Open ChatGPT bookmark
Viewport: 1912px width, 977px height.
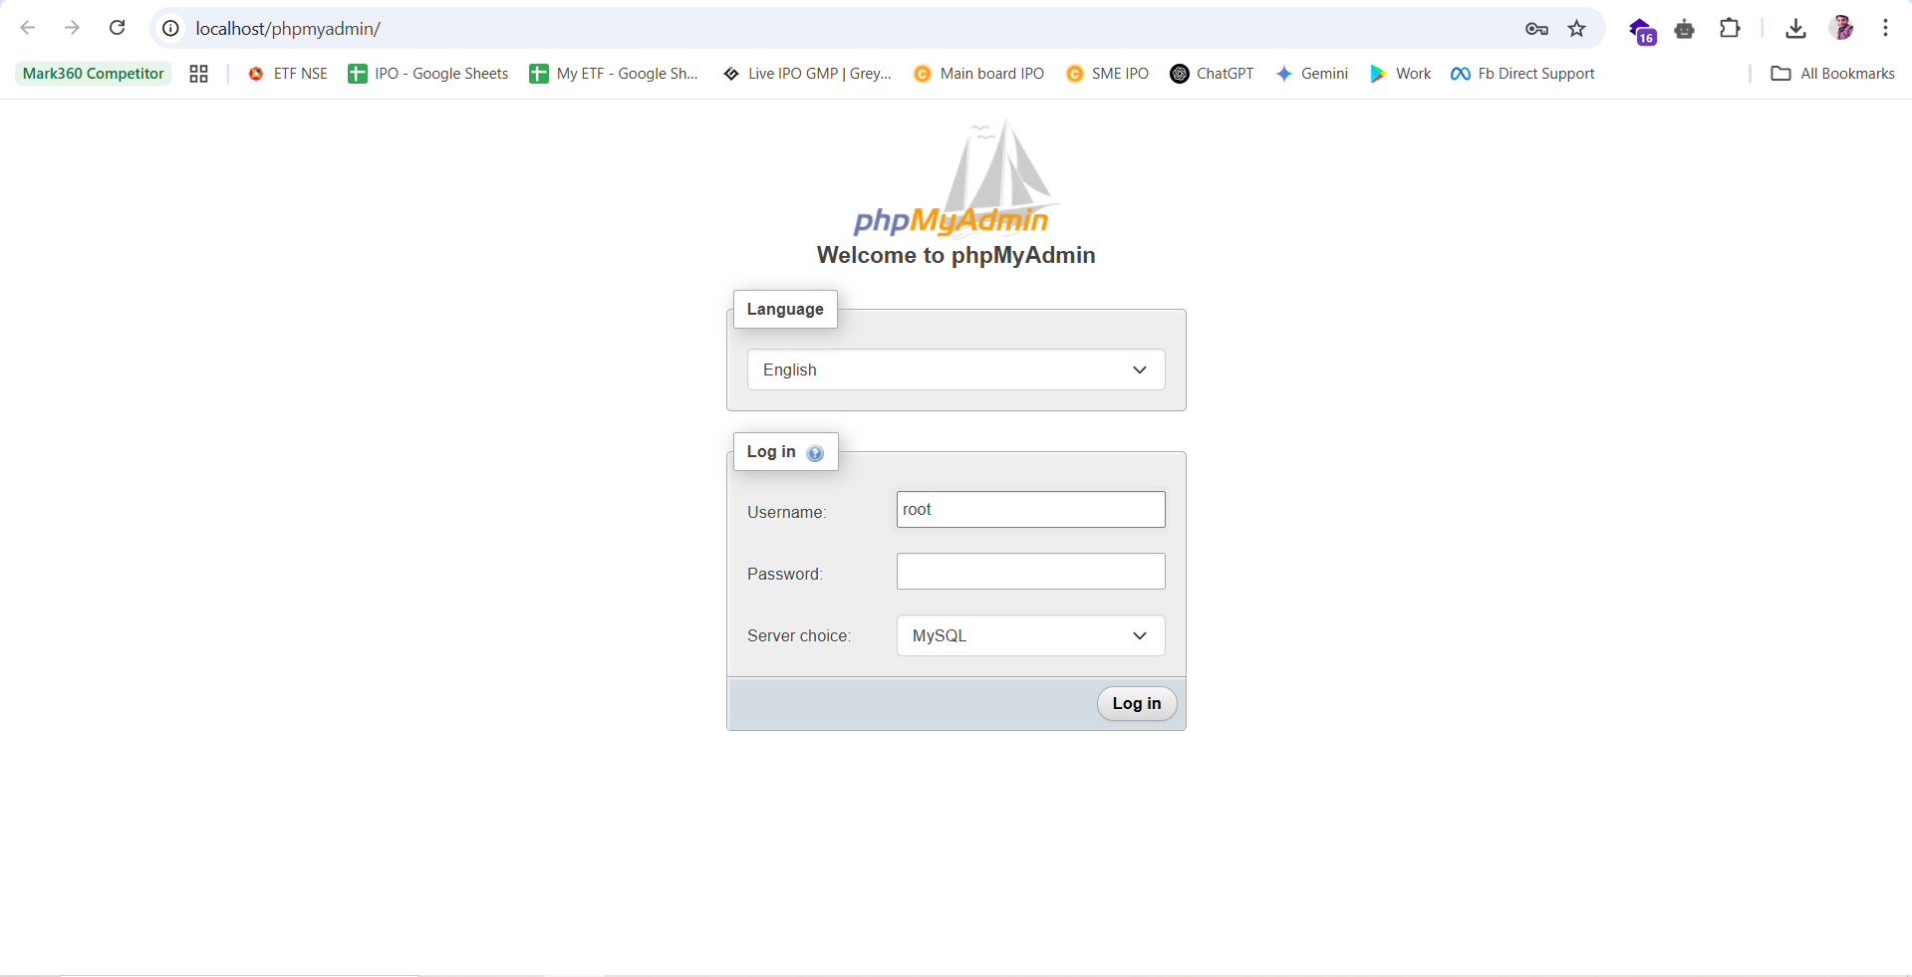[x=1212, y=74]
